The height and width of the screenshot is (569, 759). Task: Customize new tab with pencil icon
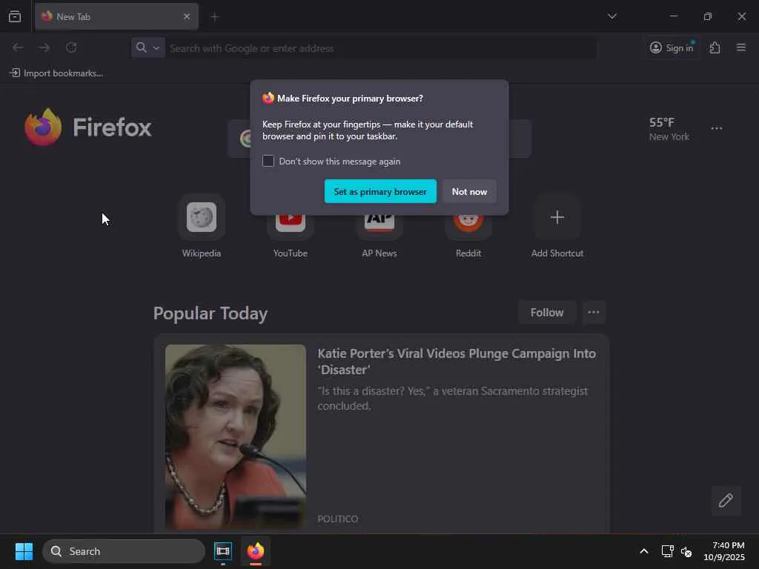tap(726, 500)
